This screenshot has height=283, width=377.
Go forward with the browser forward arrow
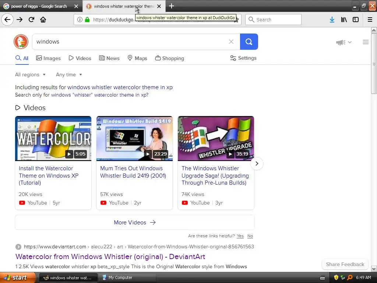pyautogui.click(x=20, y=20)
